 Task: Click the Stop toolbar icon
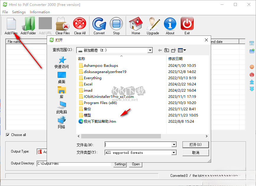(x=116, y=24)
